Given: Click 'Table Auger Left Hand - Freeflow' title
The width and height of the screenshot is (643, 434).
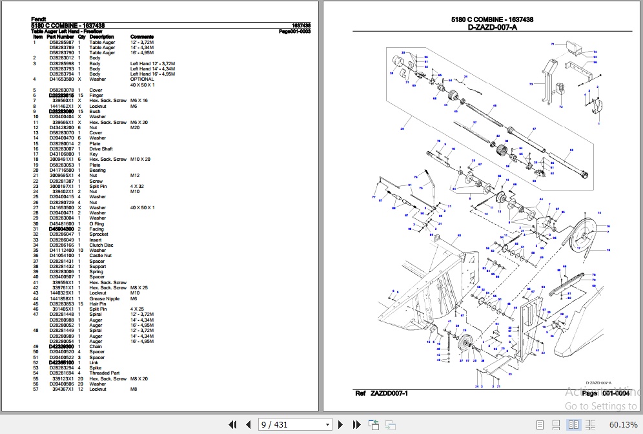Looking at the screenshot, I should (x=66, y=31).
